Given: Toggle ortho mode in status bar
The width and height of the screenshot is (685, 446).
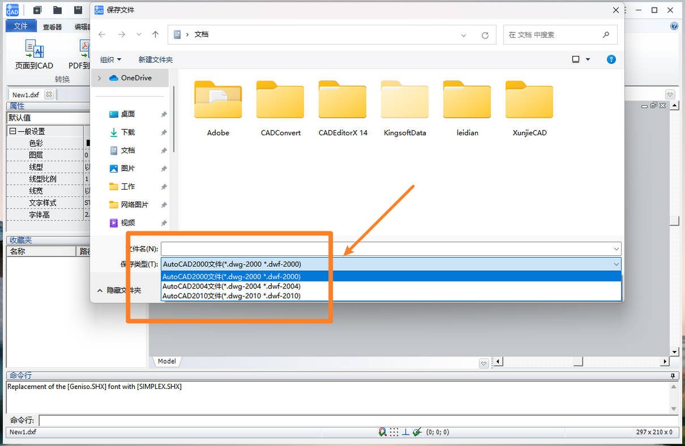Looking at the screenshot, I should click(x=405, y=432).
